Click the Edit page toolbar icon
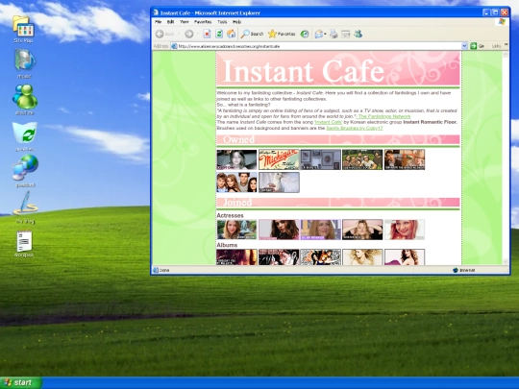519x389 pixels. [346, 34]
